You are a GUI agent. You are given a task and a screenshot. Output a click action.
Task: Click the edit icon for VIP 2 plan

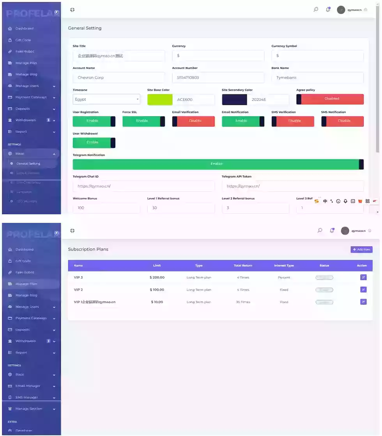coord(363,289)
